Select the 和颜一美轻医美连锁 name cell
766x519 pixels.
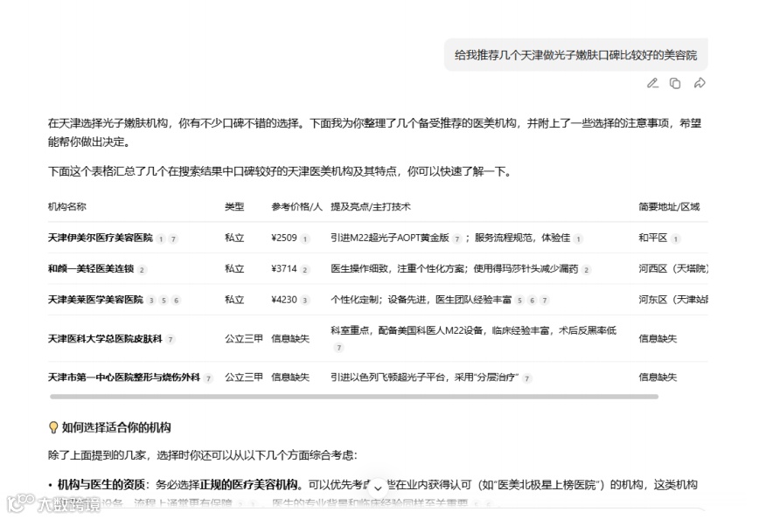(x=91, y=268)
